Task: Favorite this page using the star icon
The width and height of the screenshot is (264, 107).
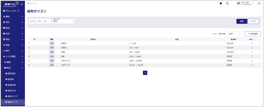Action: (45, 11)
